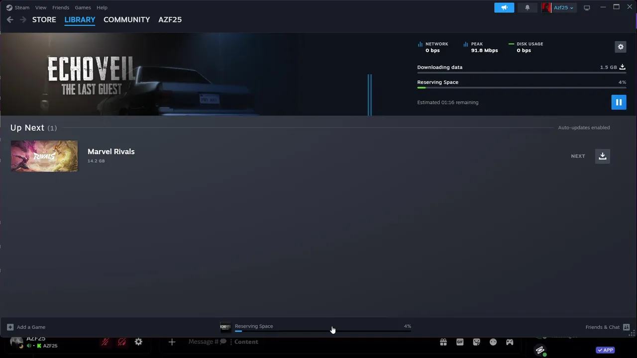Click the Azf25 profile avatar in the title bar
This screenshot has width=637, height=358.
click(x=546, y=7)
